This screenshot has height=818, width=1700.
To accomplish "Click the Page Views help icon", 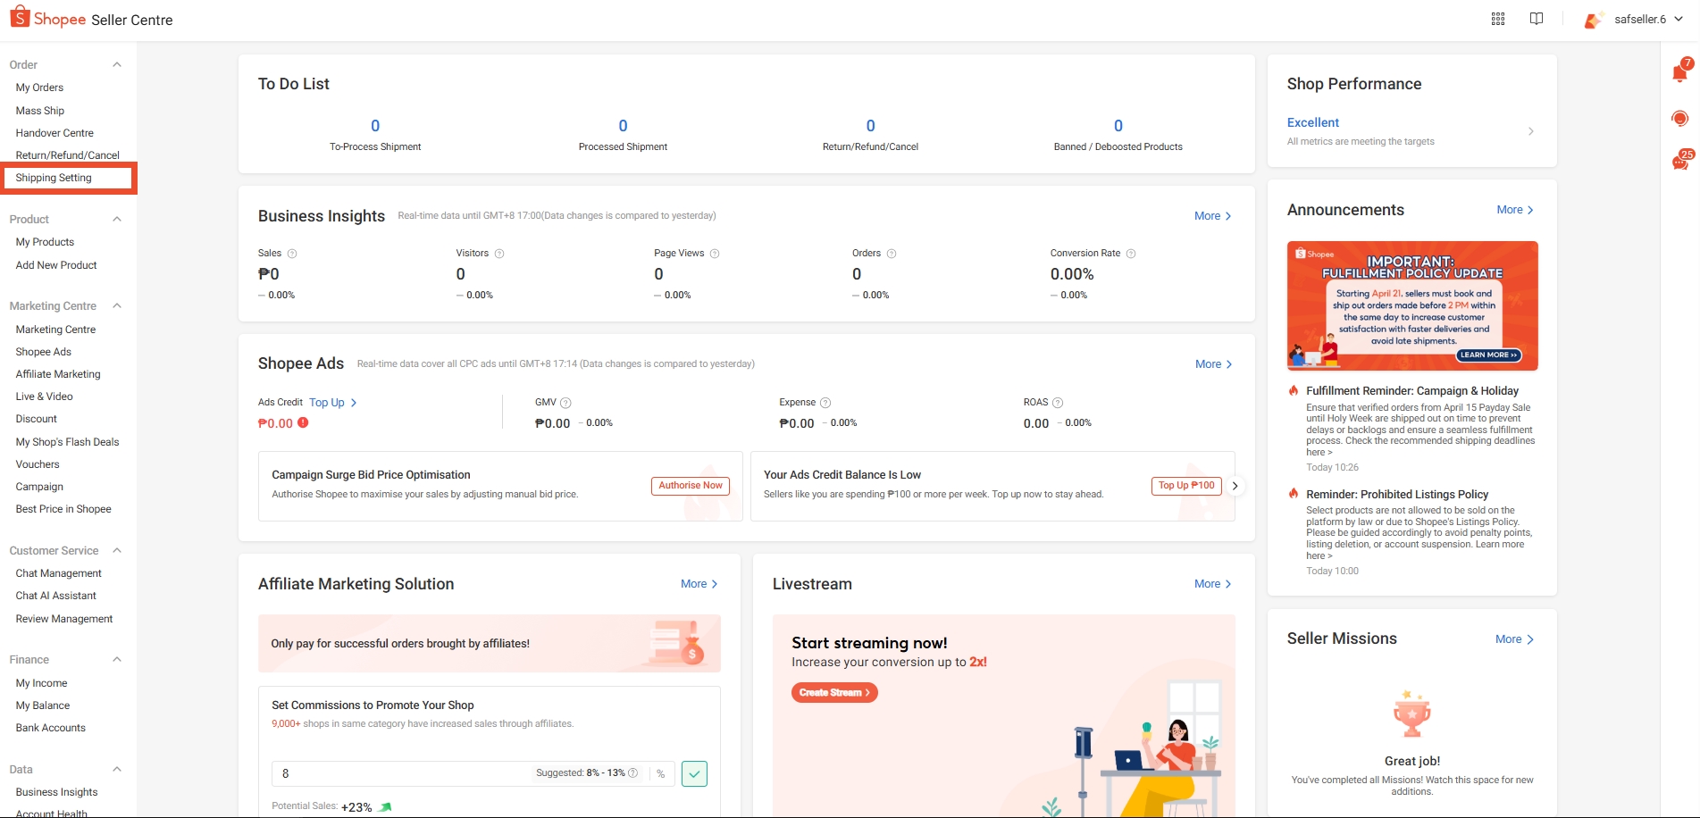I will coord(715,254).
